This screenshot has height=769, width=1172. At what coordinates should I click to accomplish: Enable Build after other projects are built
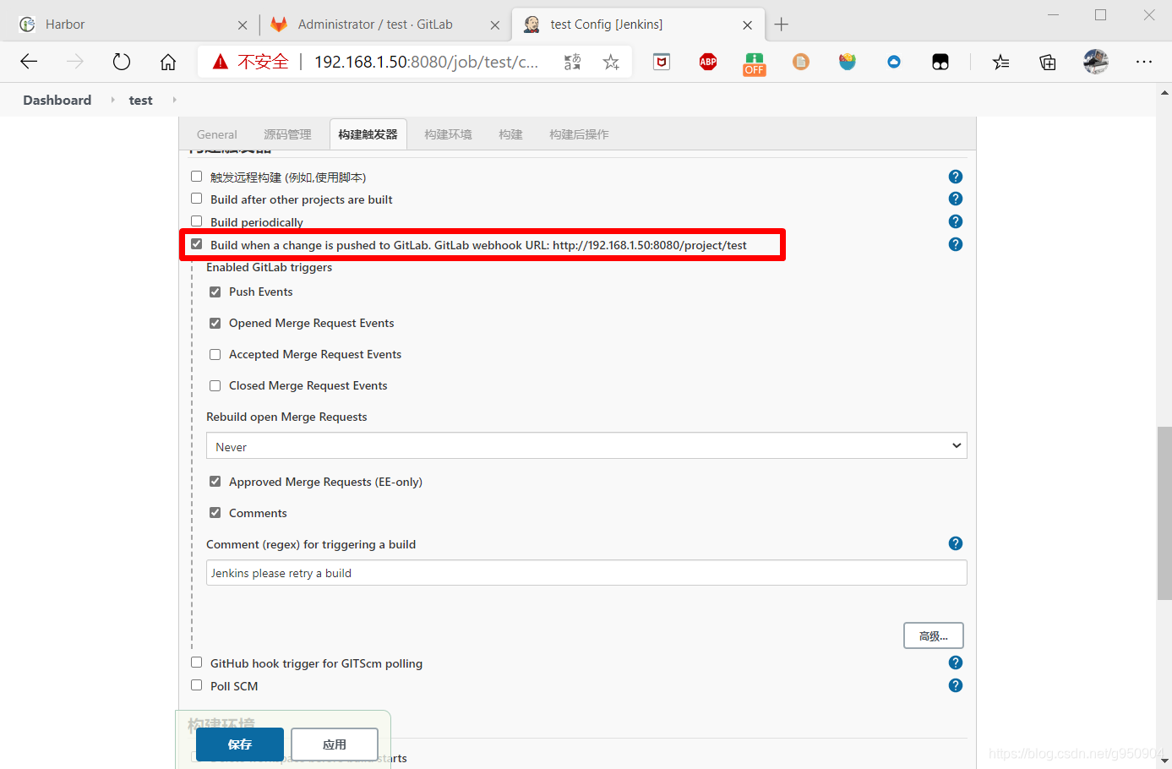click(x=197, y=199)
